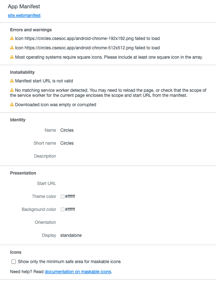Screen dimensions: 216x289
Task: Click the Theme color swatch square
Action: click(62, 197)
